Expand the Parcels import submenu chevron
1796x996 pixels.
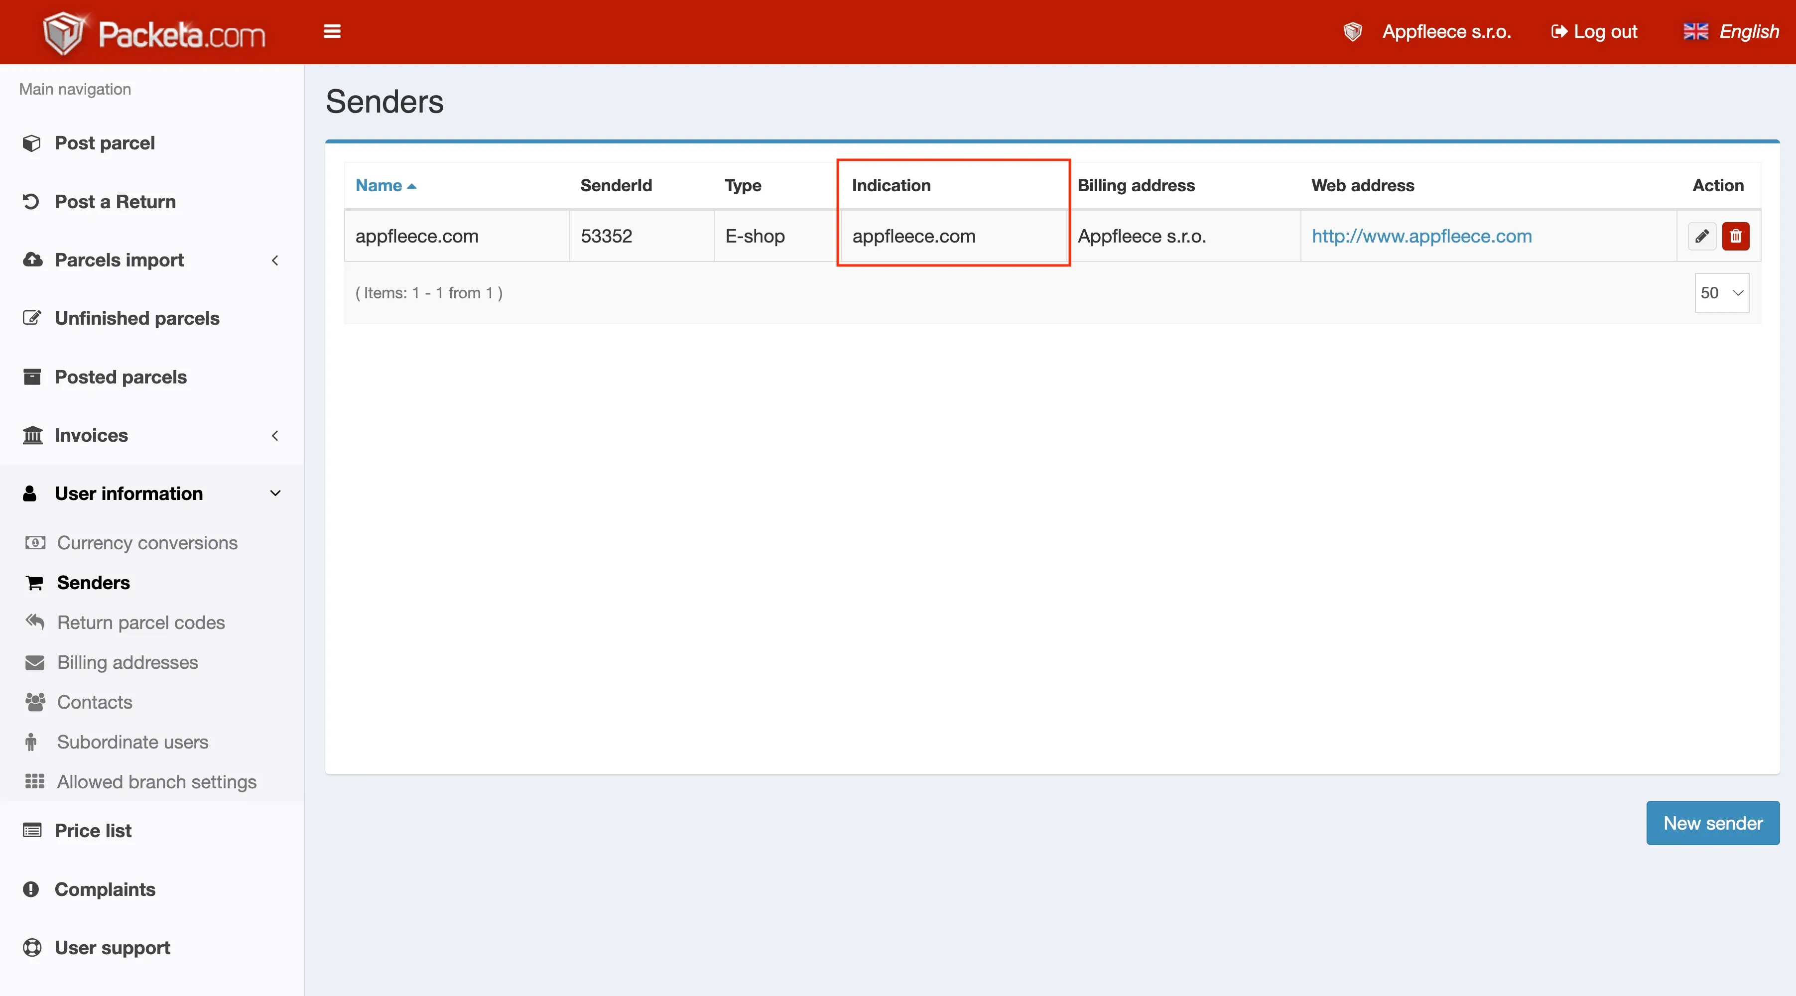pyautogui.click(x=275, y=260)
